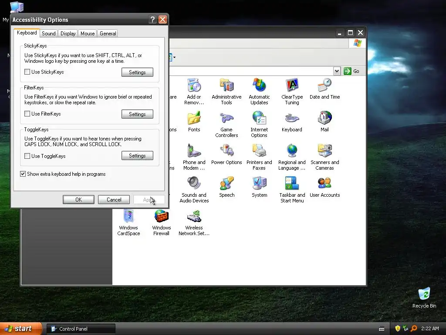Viewport: 446px width, 335px height.
Task: Open Scanners and Cameras icon
Action: click(x=324, y=157)
